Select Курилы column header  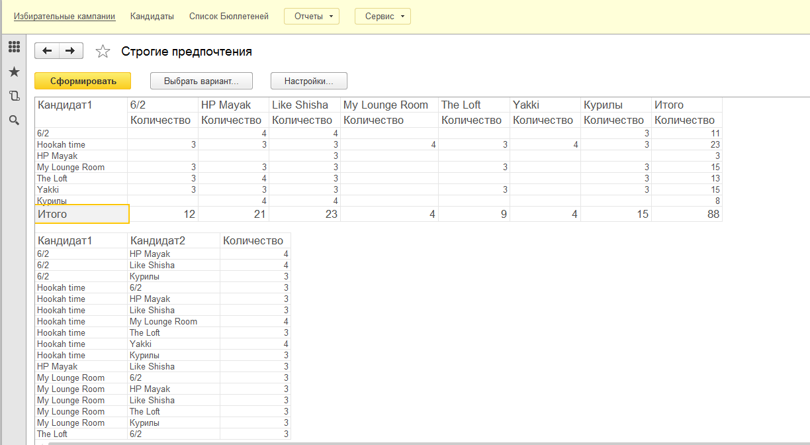click(x=616, y=105)
